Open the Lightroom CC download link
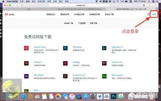 point(117,47)
